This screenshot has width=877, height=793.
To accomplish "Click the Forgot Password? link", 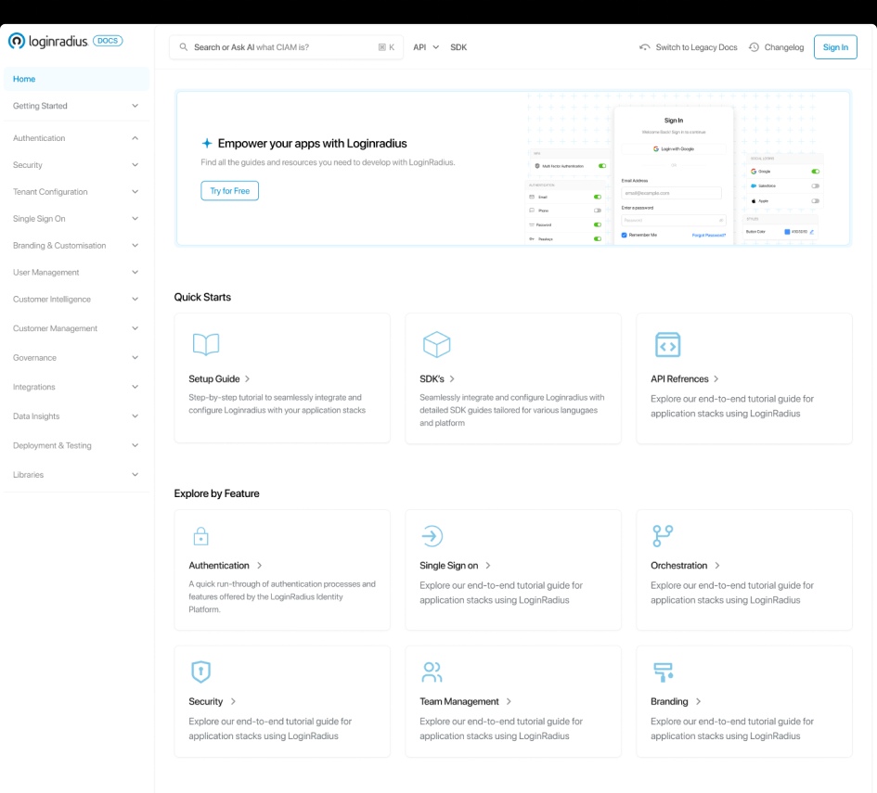I will pos(709,236).
